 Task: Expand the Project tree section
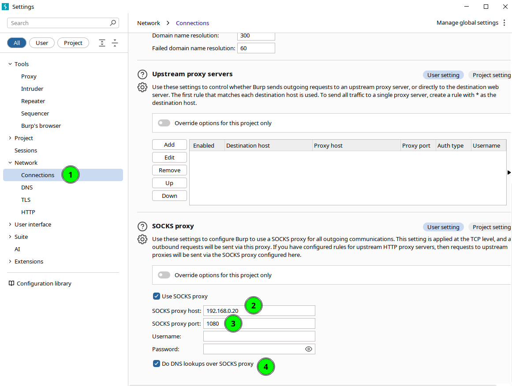tap(10, 138)
